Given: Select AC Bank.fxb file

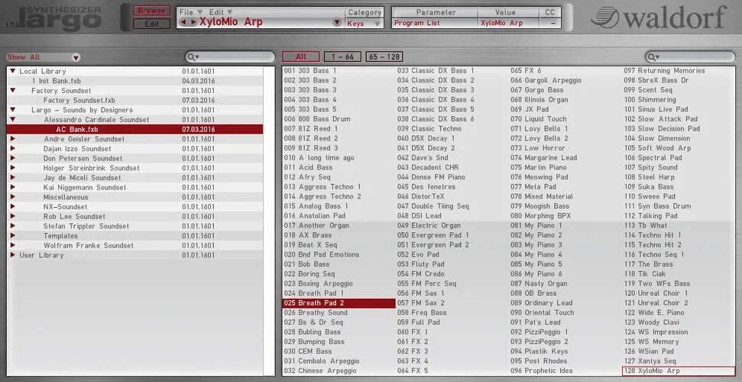Looking at the screenshot, I should coord(134,129).
